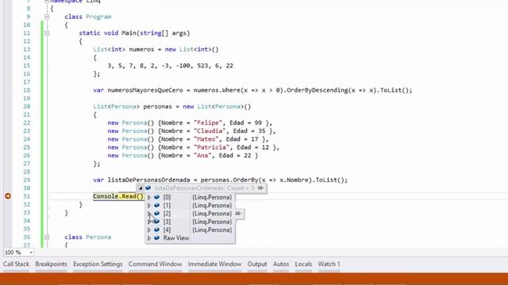
Task: Expand the [4] Linq.Persona item
Action: pyautogui.click(x=149, y=230)
